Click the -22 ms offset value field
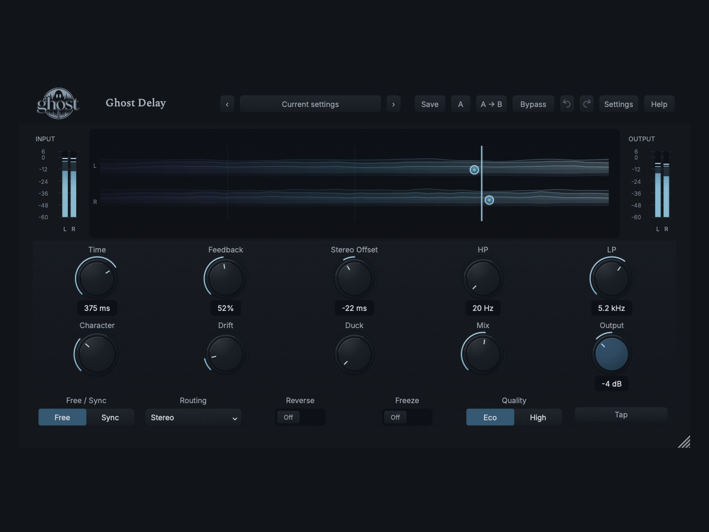Image resolution: width=709 pixels, height=532 pixels. click(x=354, y=308)
